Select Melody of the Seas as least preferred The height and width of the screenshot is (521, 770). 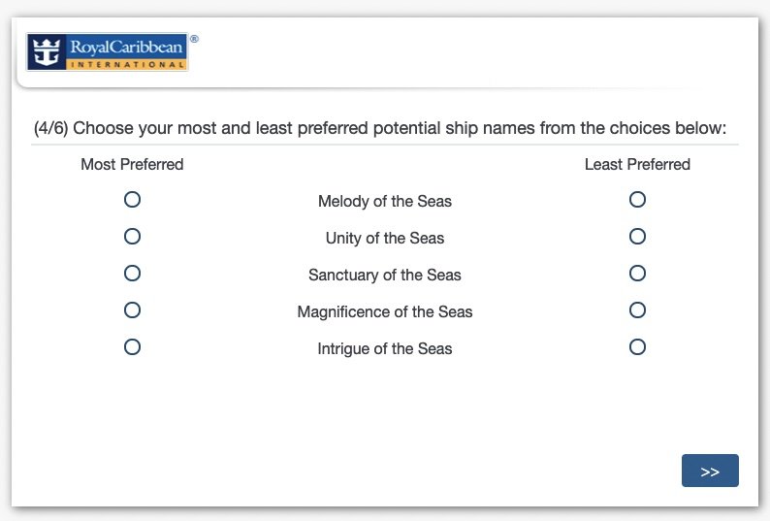637,200
